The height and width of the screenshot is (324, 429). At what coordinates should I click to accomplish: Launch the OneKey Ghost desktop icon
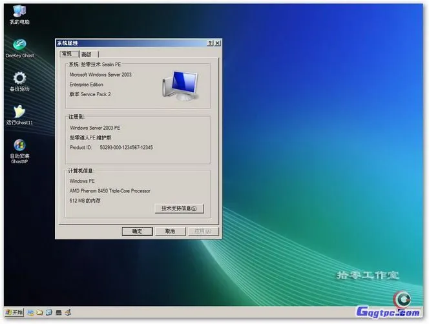(19, 48)
